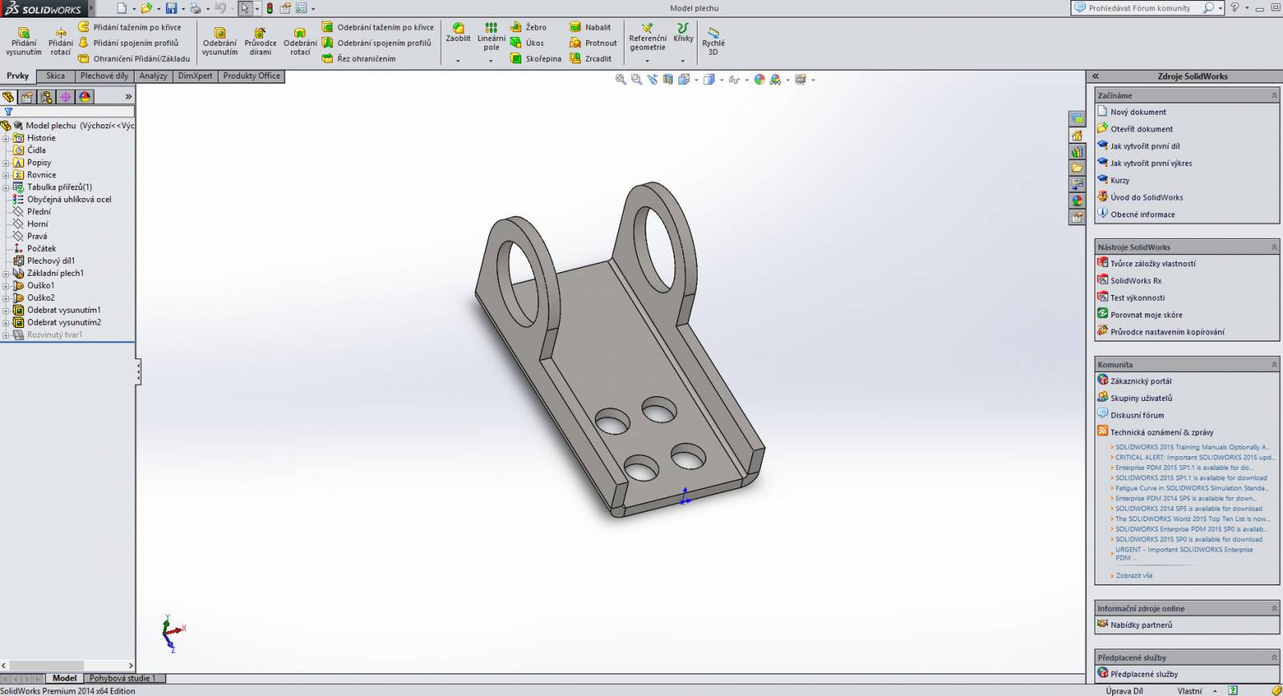This screenshot has height=696, width=1283.
Task: Open Pohybová studie 1 tab
Action: [x=123, y=678]
